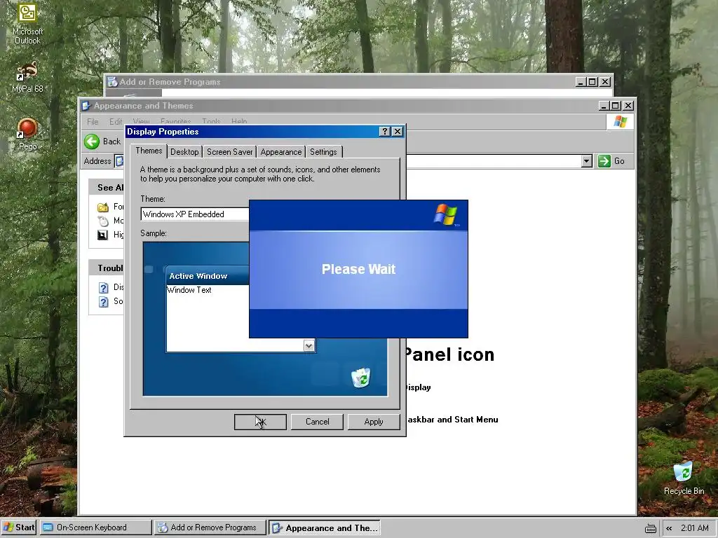Go to the Settings tab
Viewport: 718px width, 538px height.
tap(323, 152)
